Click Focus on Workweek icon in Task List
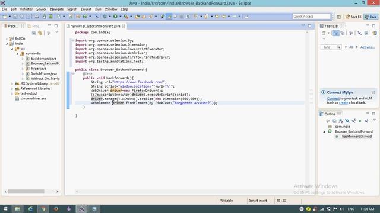This screenshot has height=213, width=380. pos(351,33)
